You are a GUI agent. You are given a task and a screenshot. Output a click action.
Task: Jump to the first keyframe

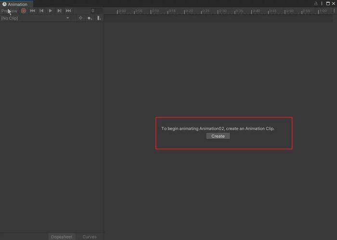[x=32, y=11]
